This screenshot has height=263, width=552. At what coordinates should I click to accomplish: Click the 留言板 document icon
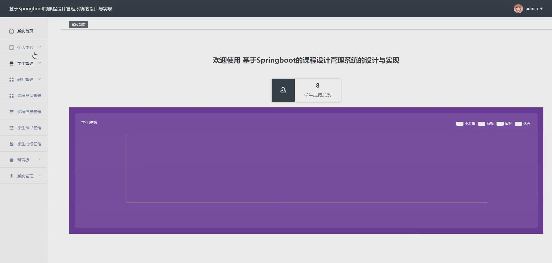click(11, 160)
